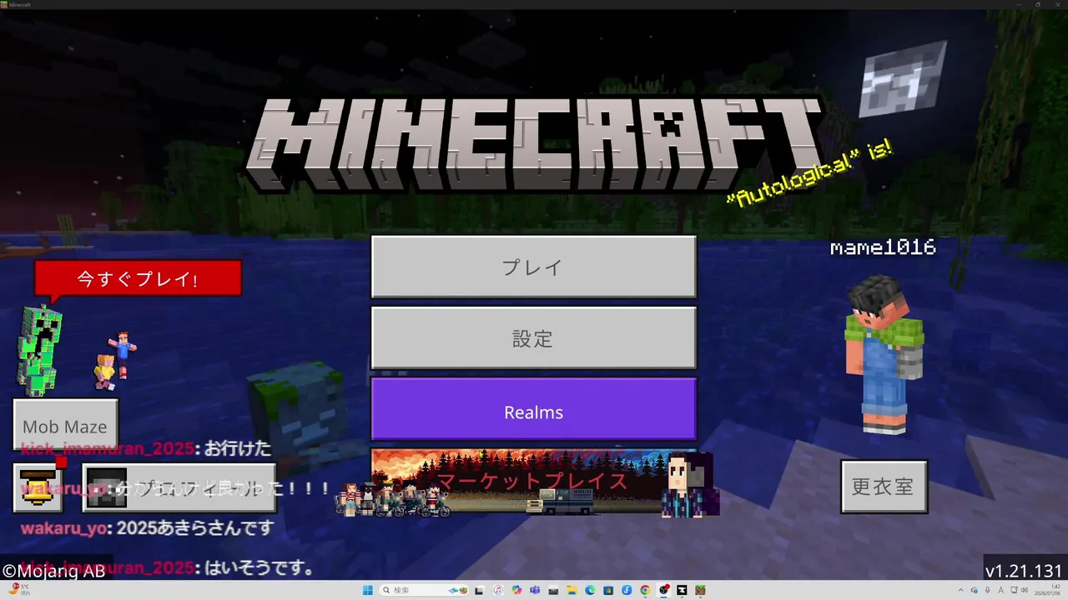Click the network display tray icon

1014,590
